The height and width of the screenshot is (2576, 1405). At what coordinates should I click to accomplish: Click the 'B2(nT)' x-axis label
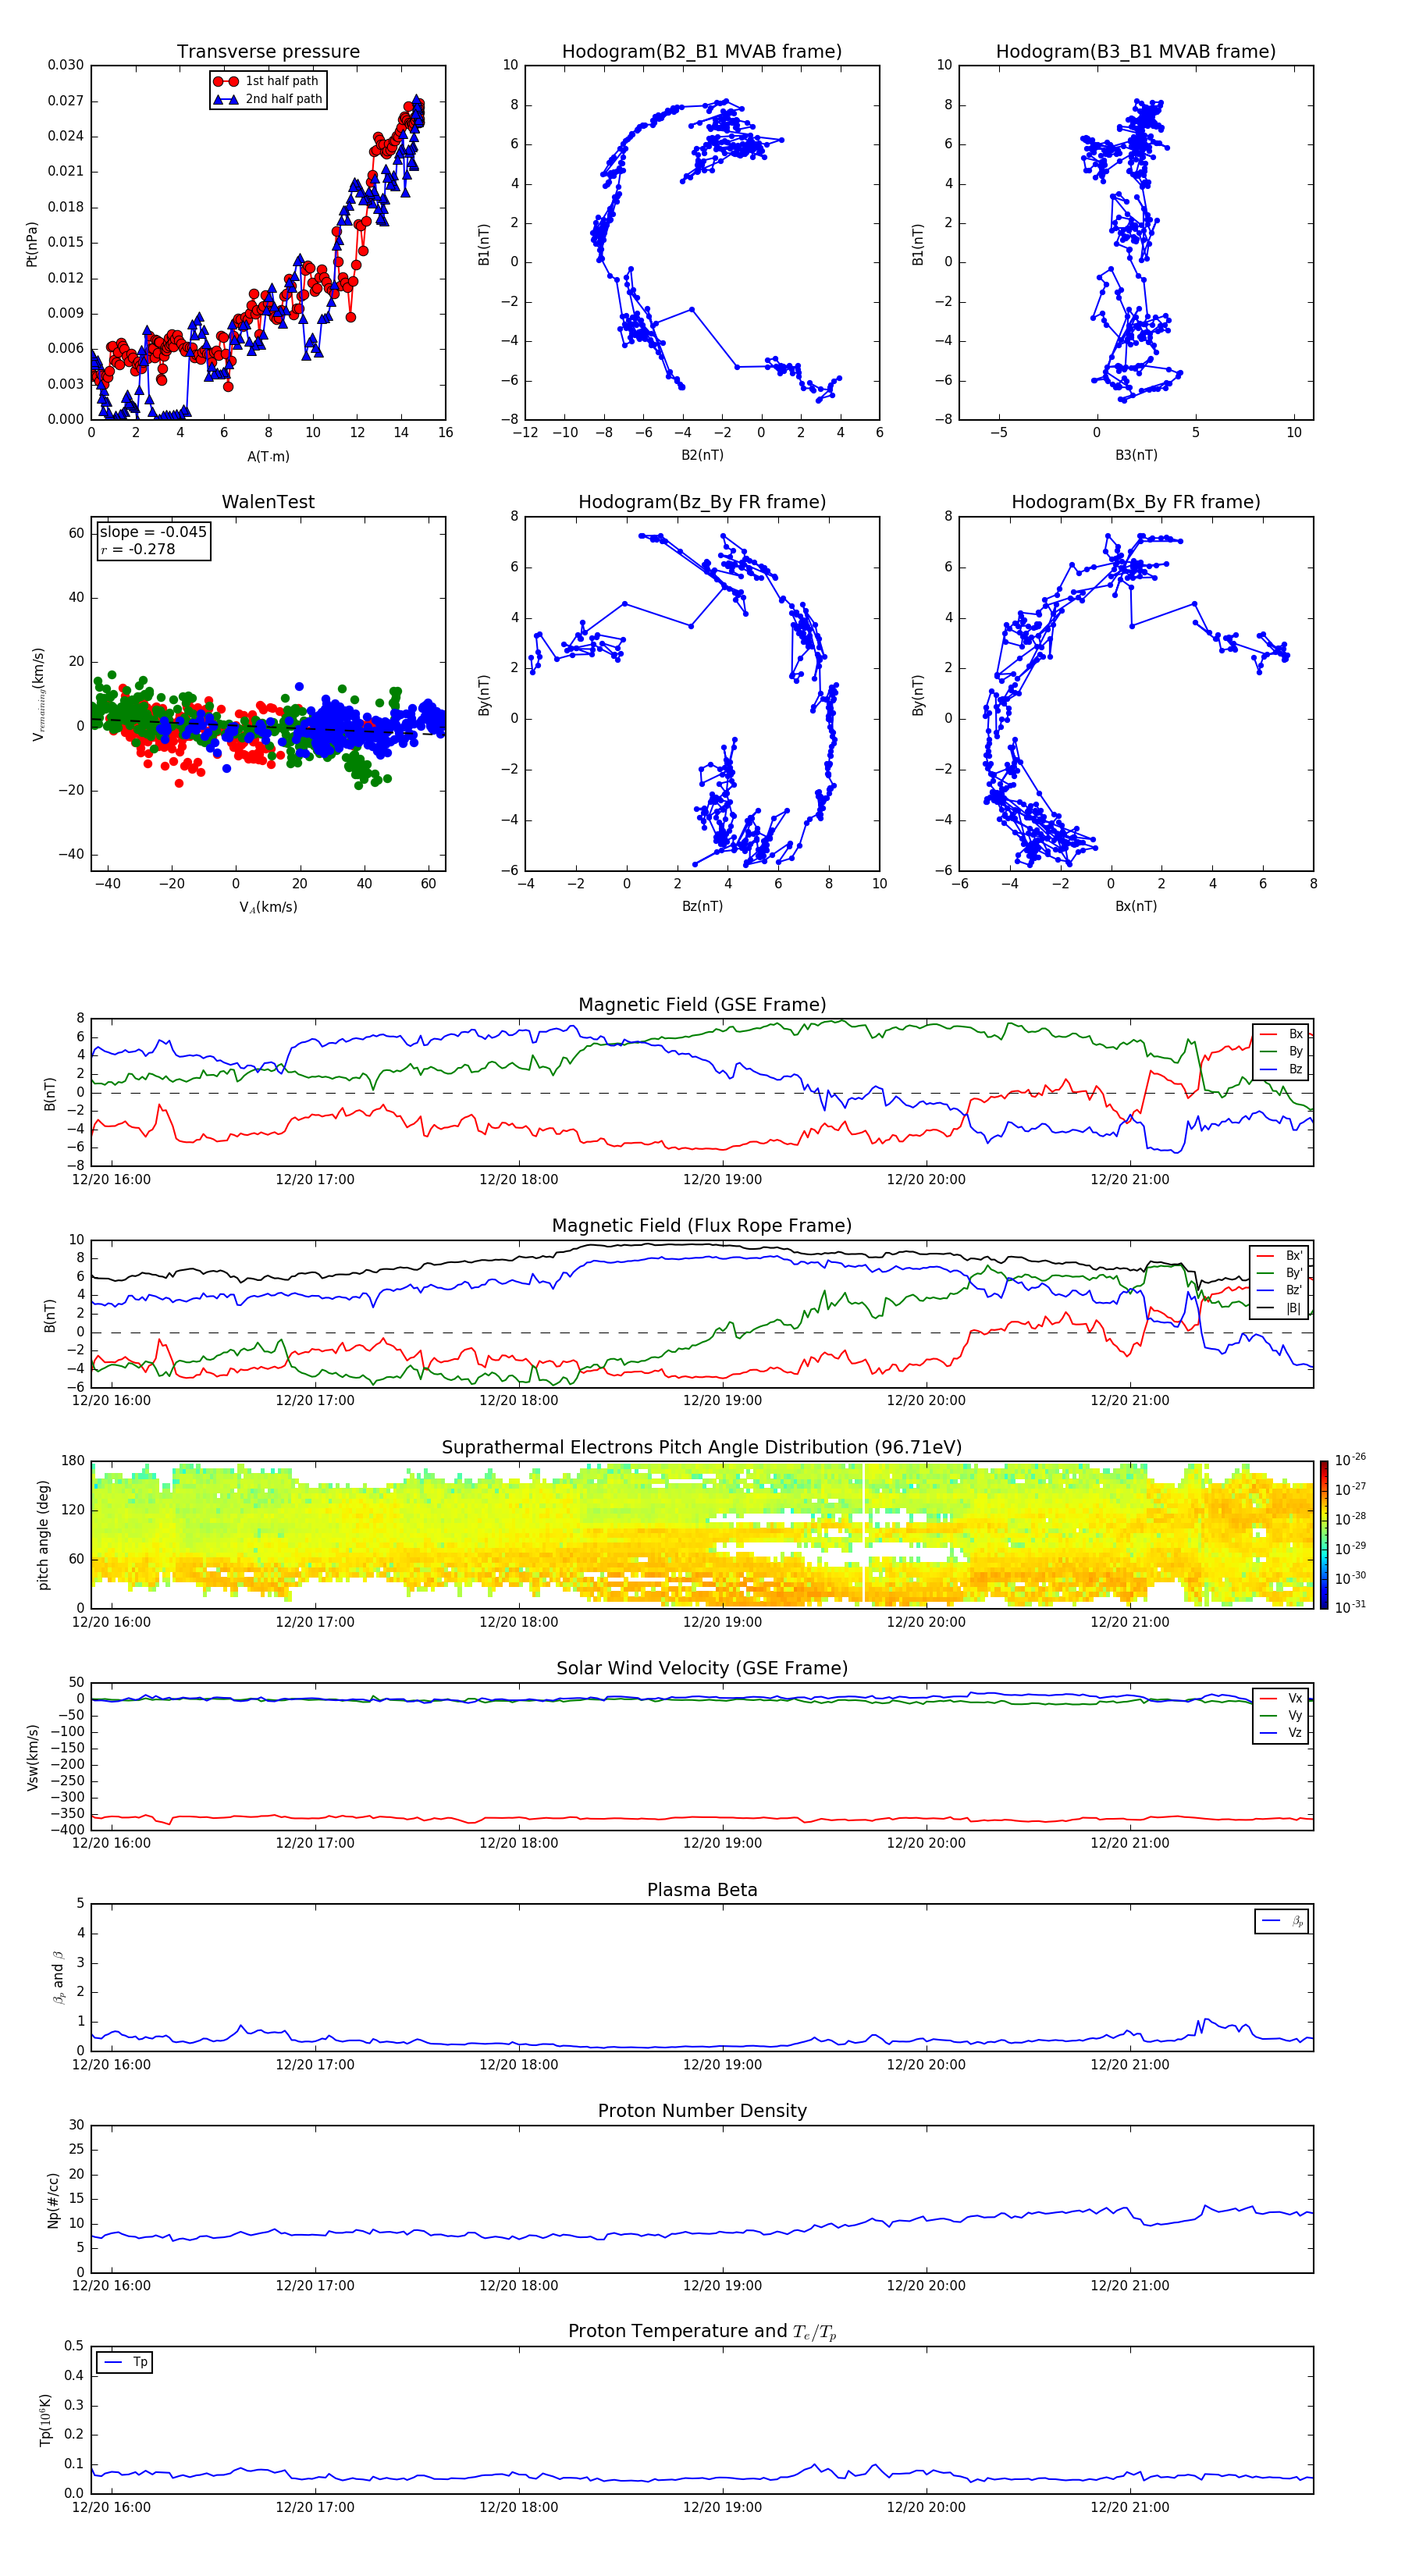tap(702, 455)
